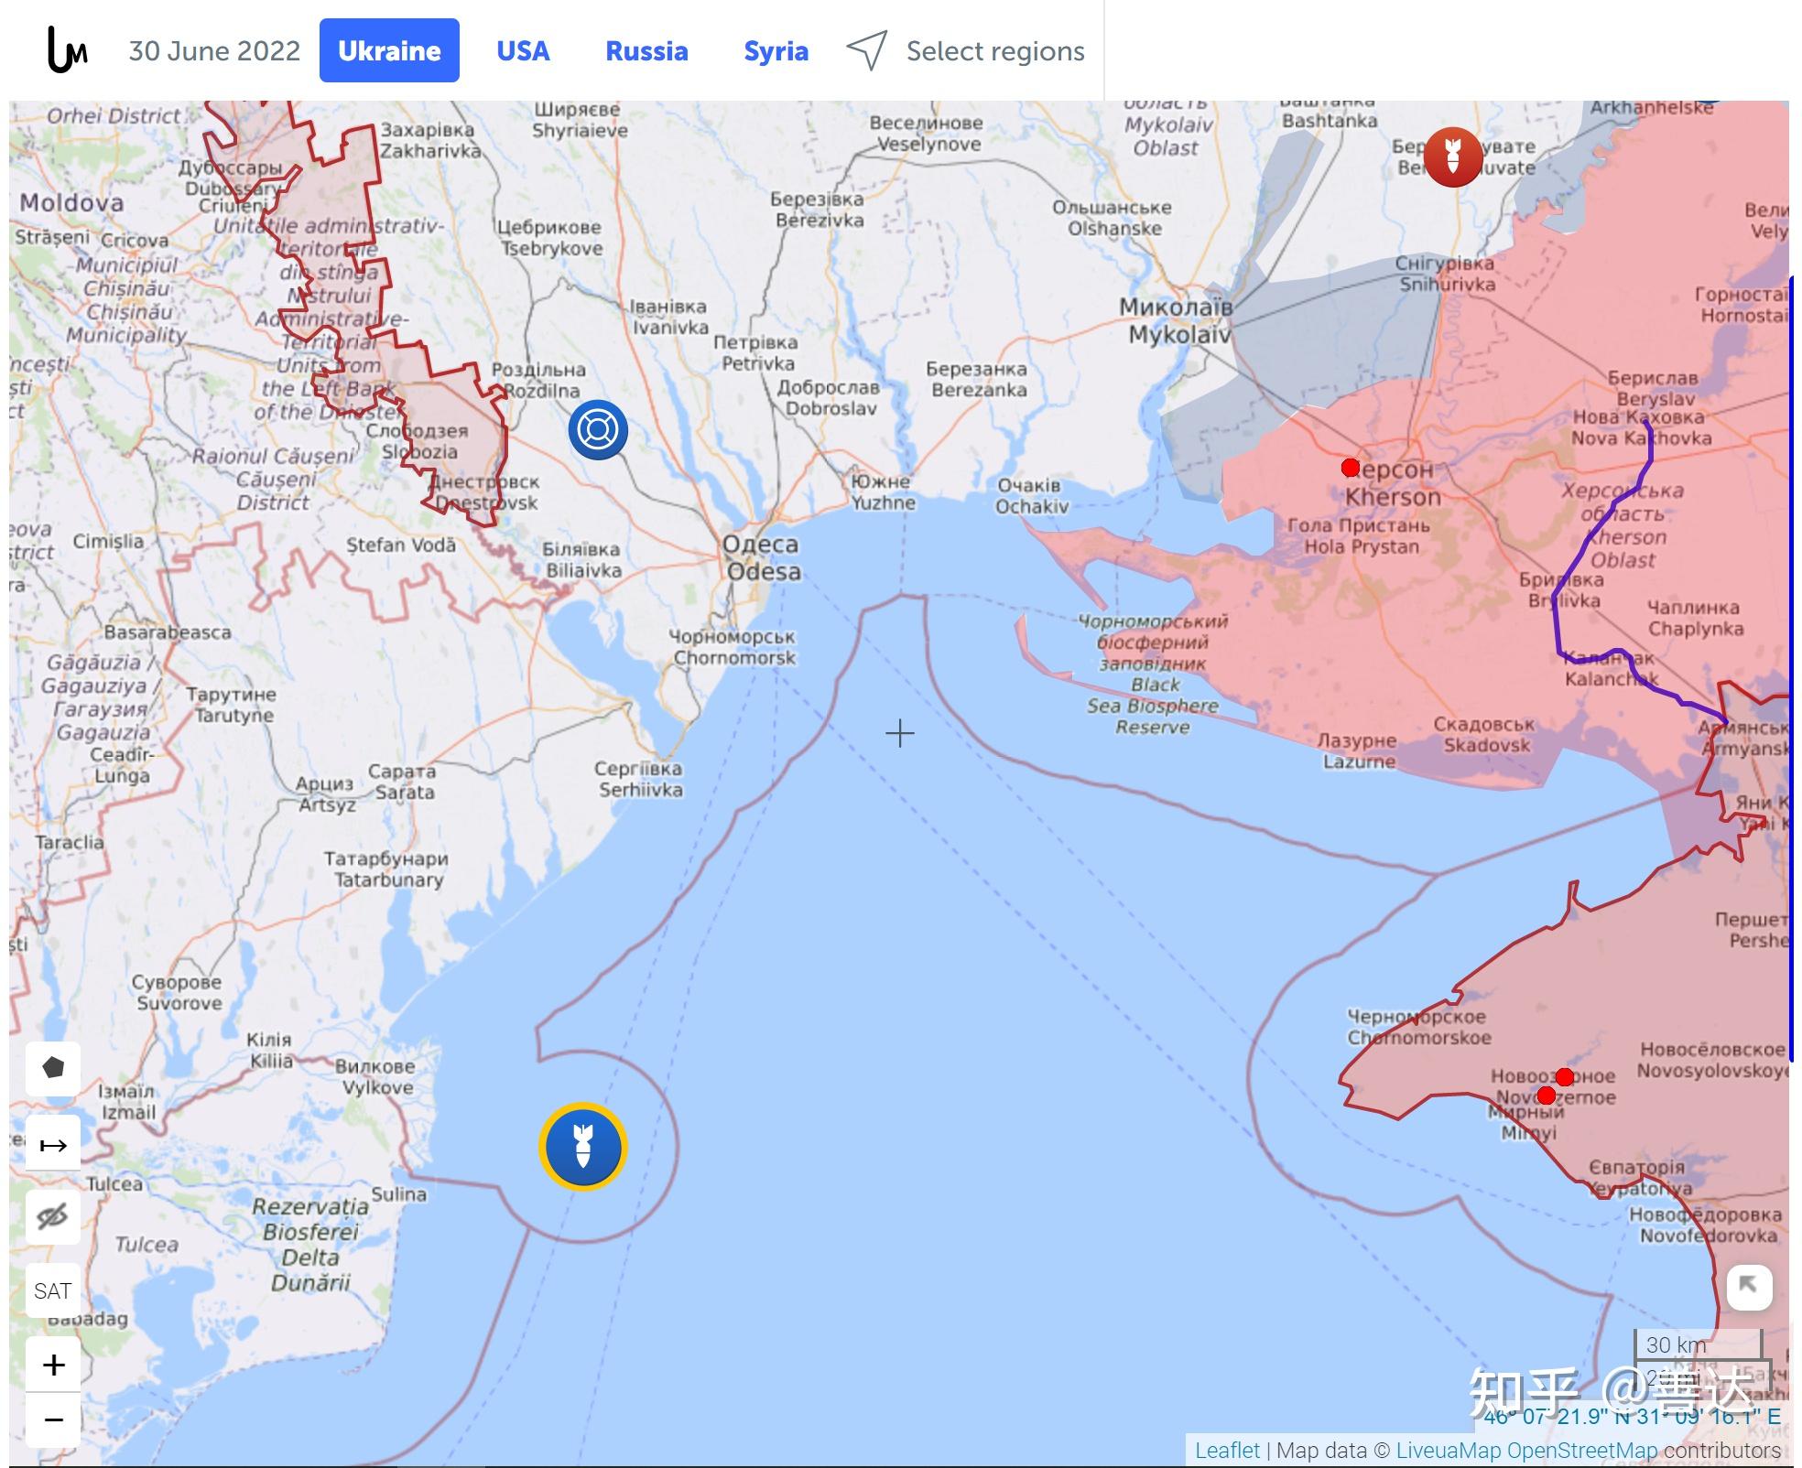
Task: Click the Chornomorsk label on the map
Action: point(733,647)
